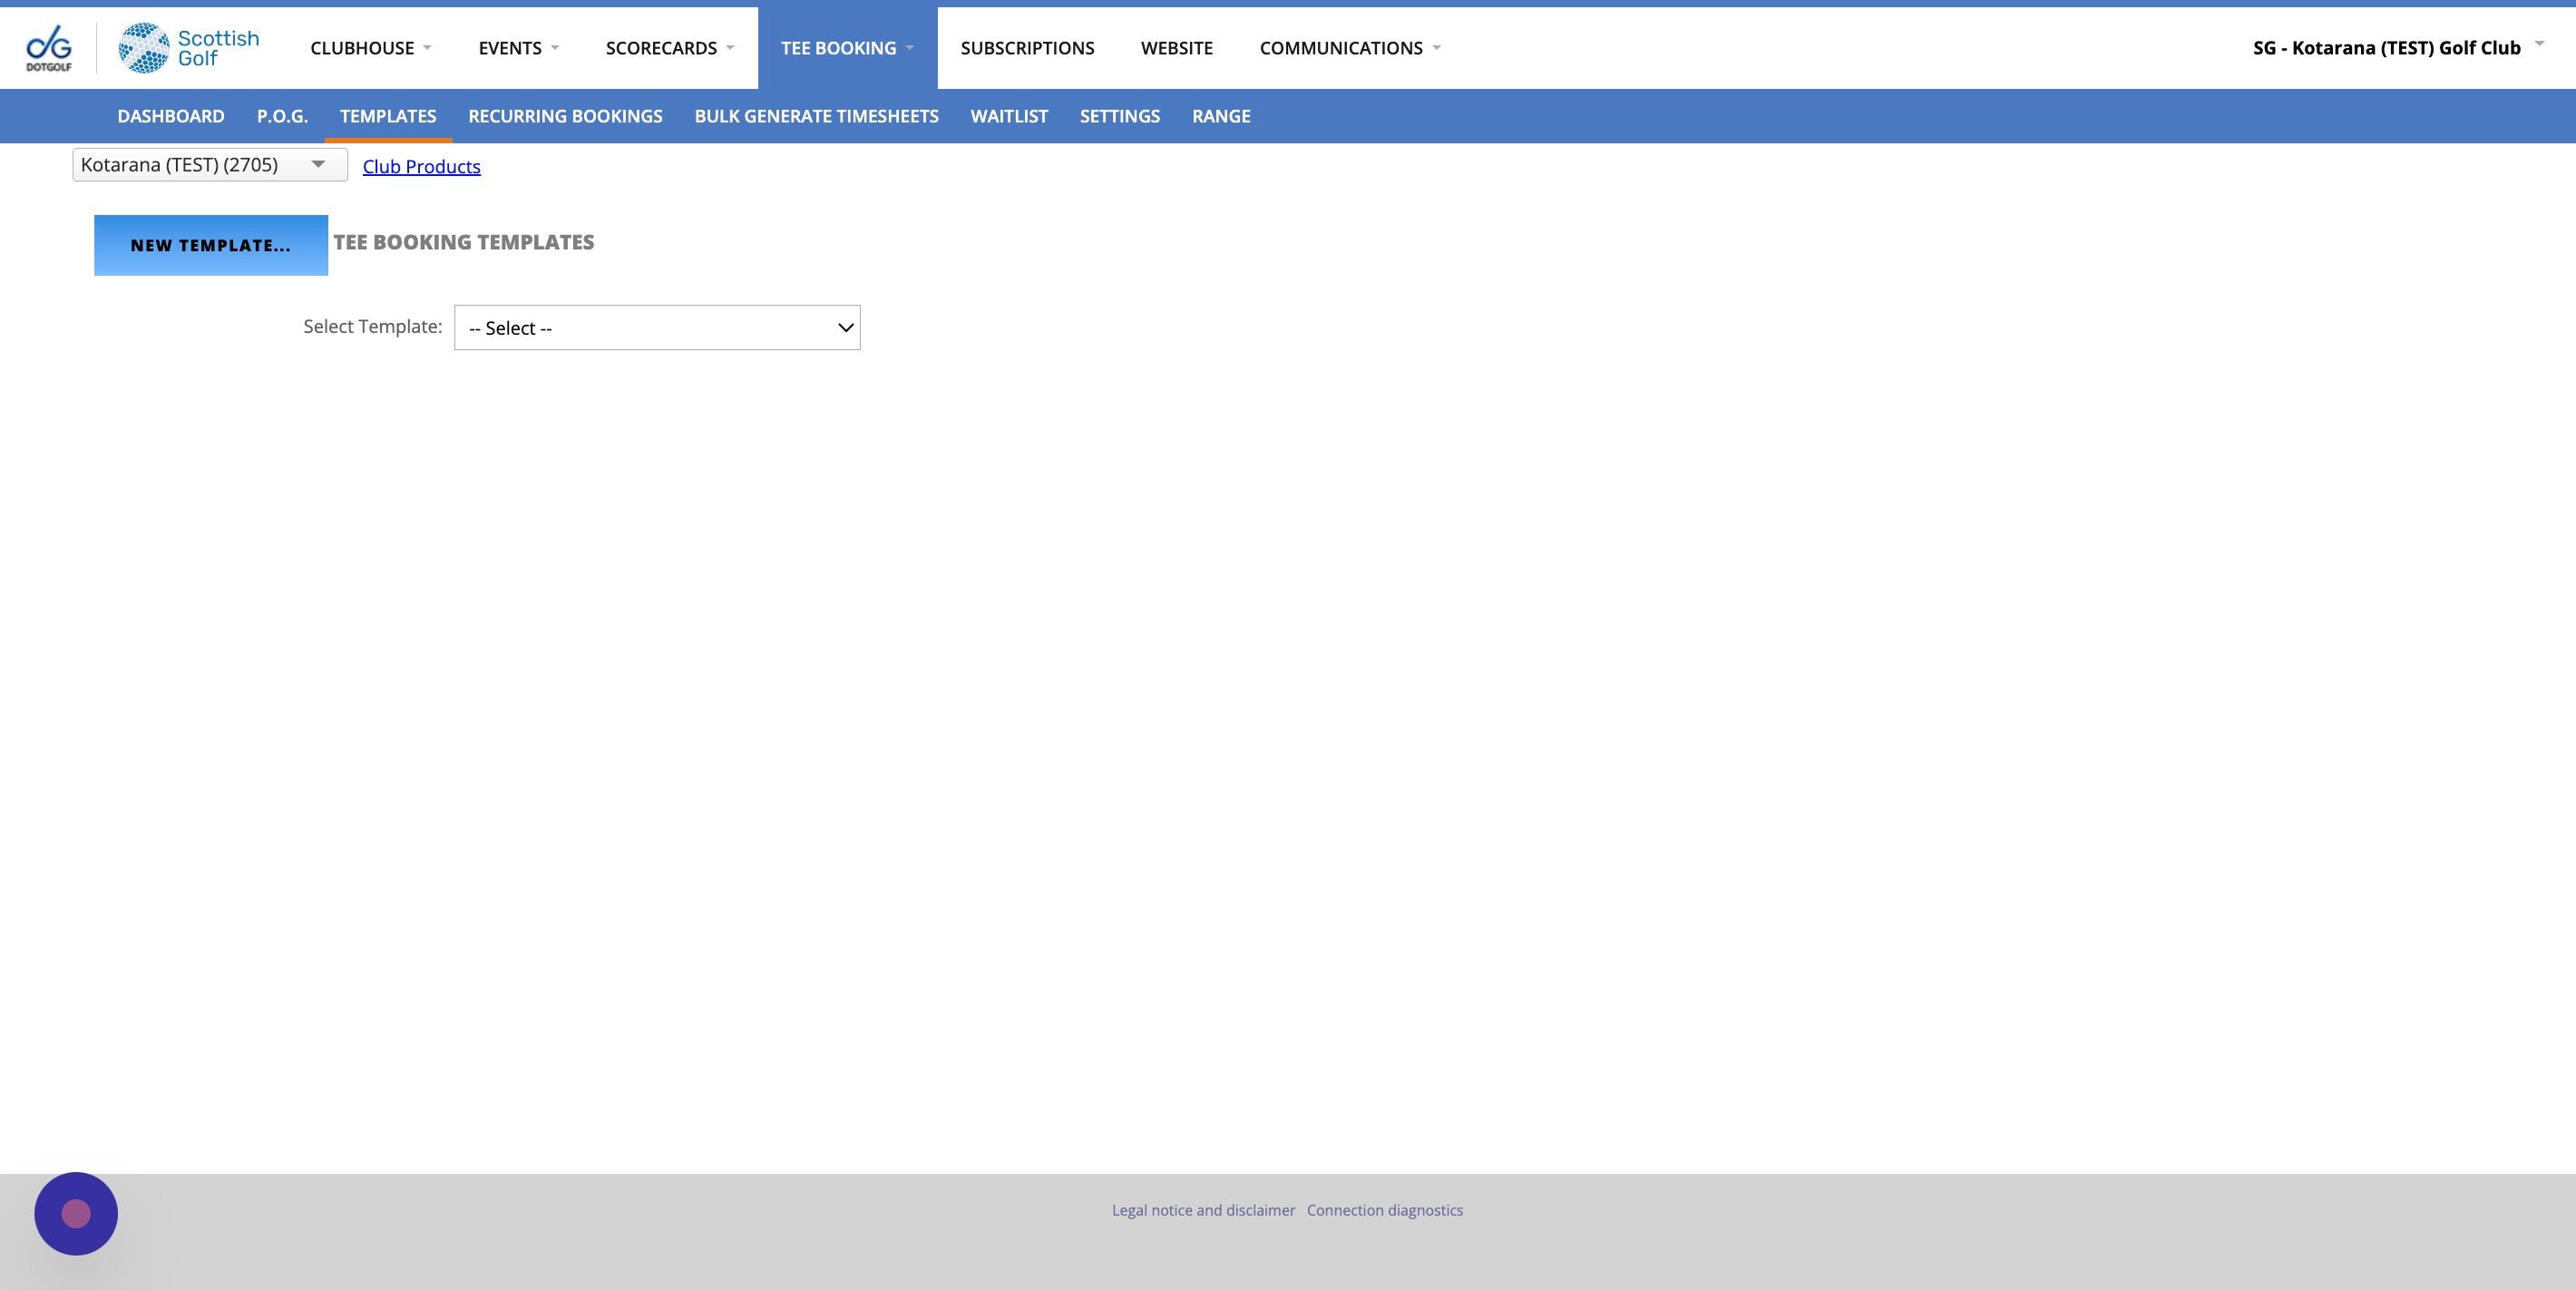Switch to the Dashboard tab
Viewport: 2576px width, 1290px height.
[171, 116]
